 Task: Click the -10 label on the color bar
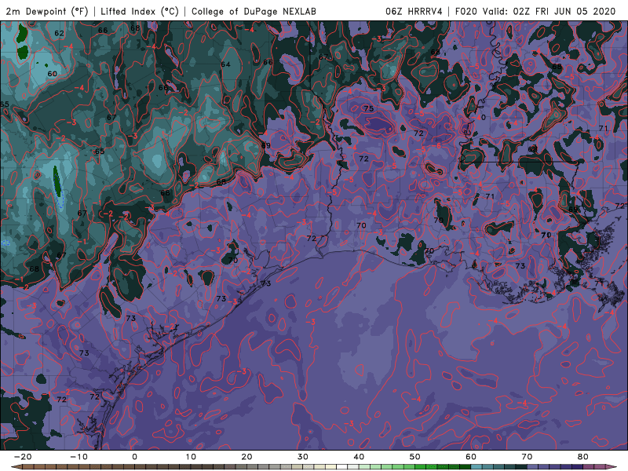point(78,457)
